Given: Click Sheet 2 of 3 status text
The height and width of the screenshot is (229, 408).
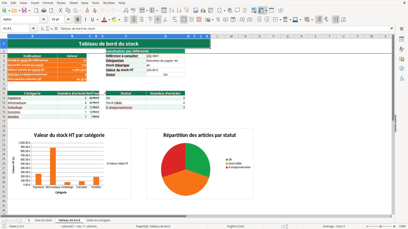Looking at the screenshot, I should [x=17, y=226].
